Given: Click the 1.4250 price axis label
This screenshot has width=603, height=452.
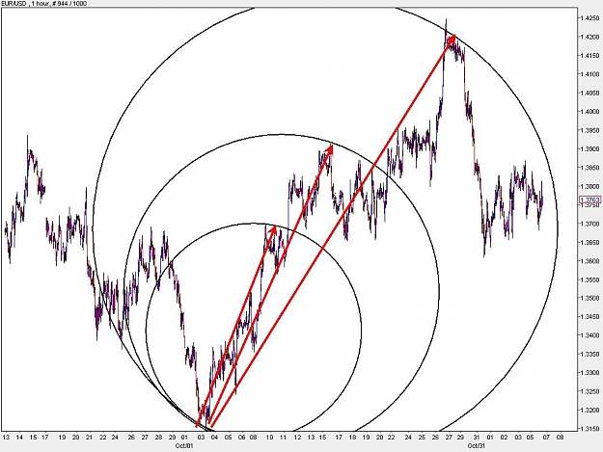Looking at the screenshot, I should point(589,18).
